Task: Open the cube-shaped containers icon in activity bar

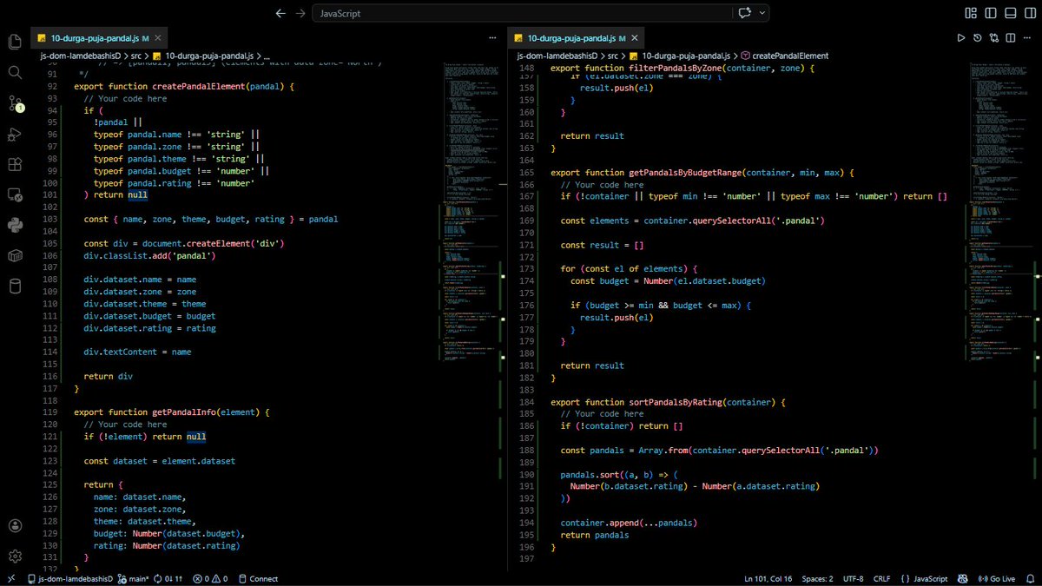Action: coord(15,255)
